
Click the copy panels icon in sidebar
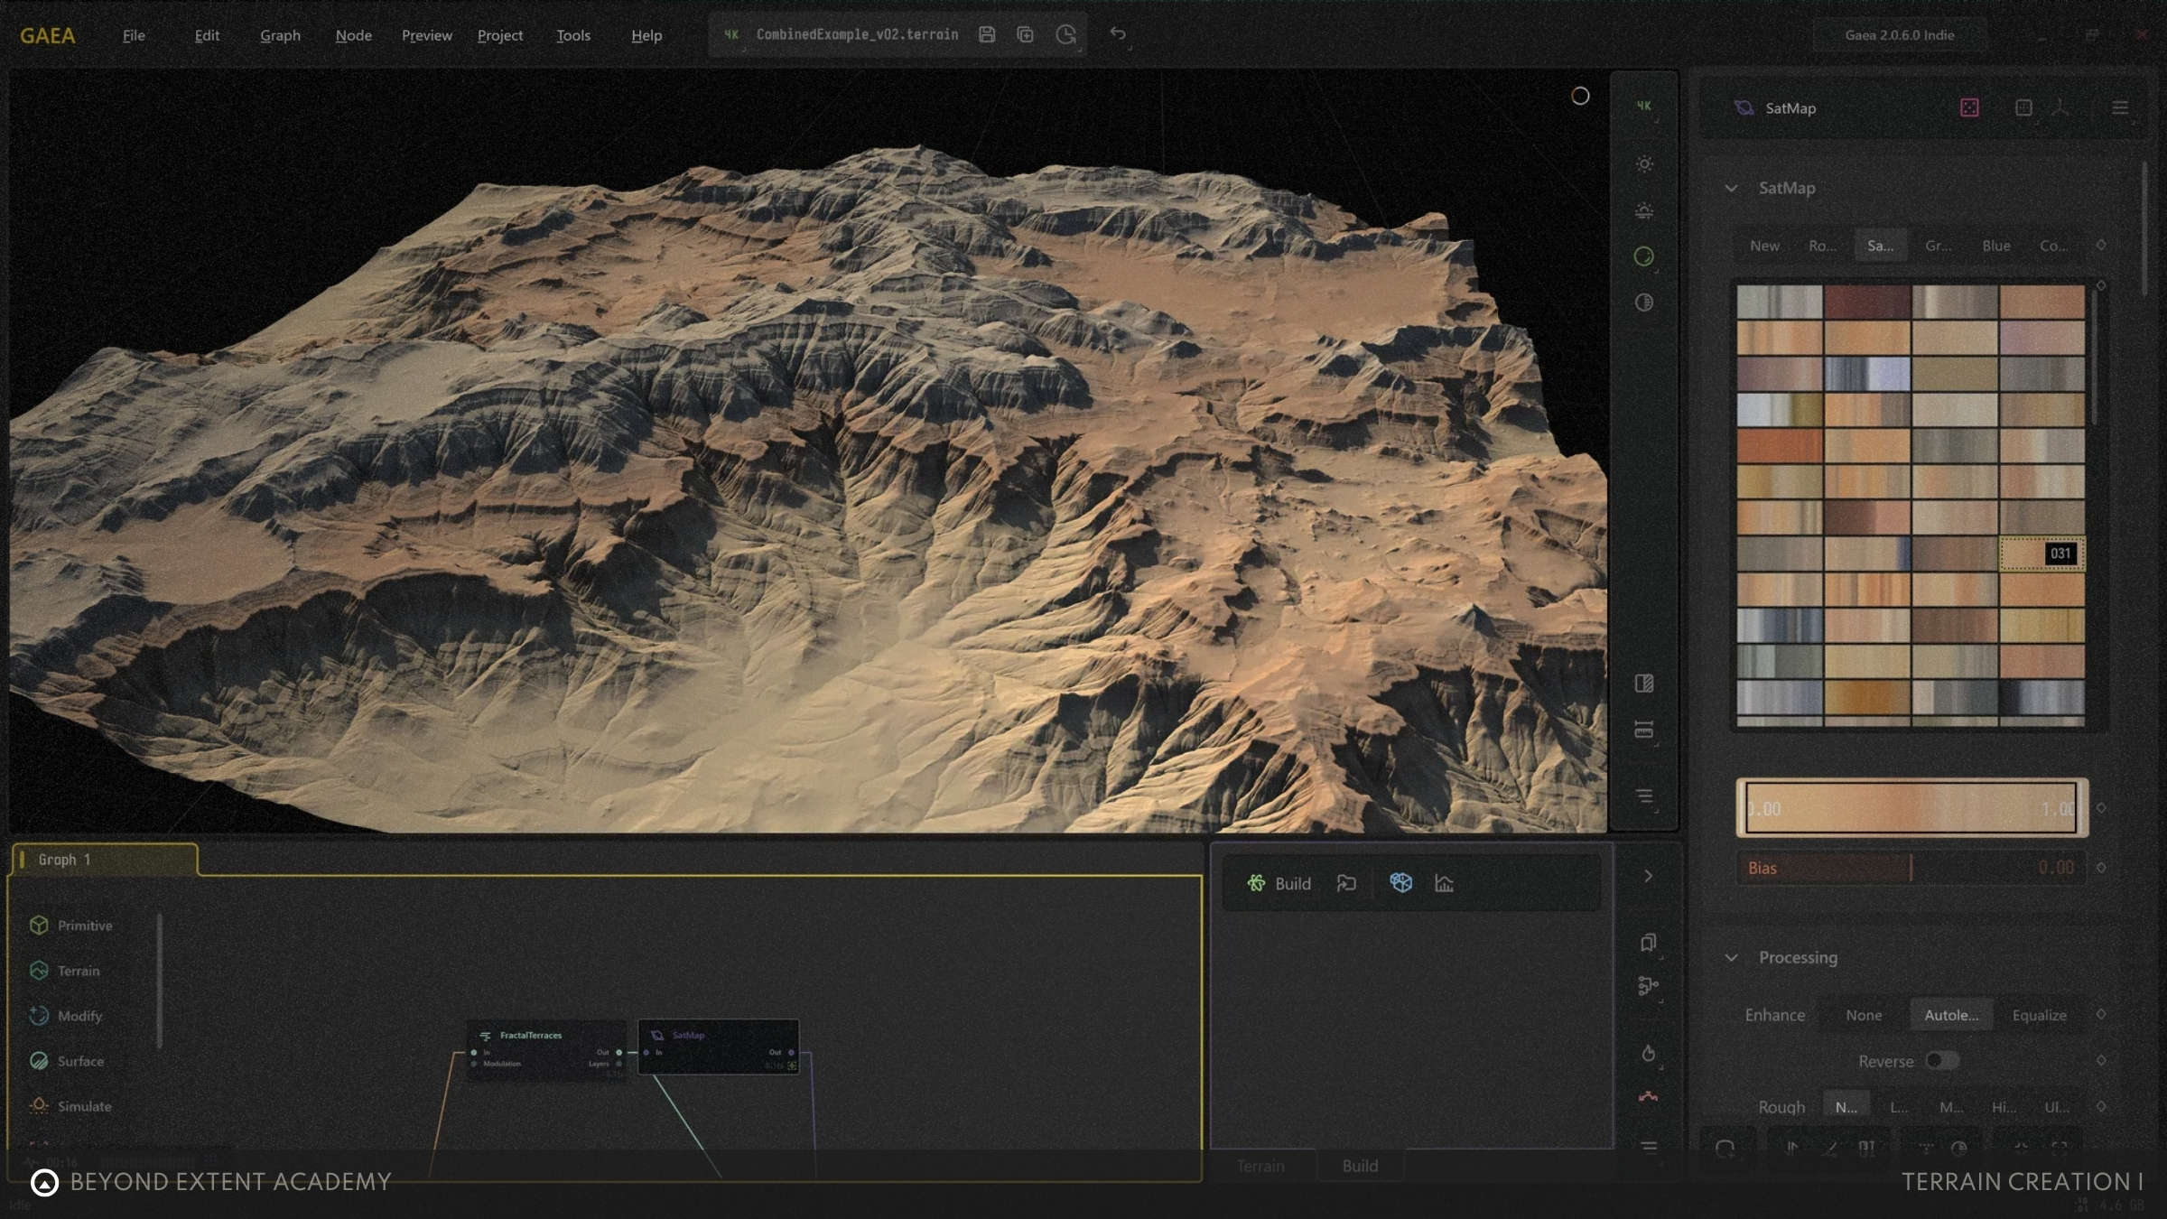1648,943
